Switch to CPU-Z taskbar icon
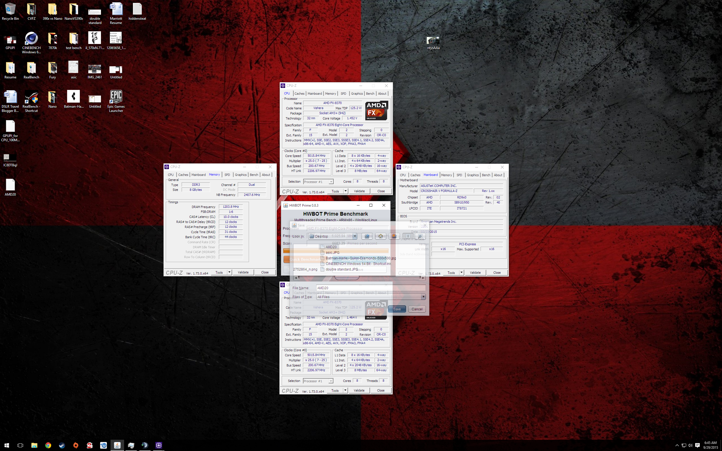The image size is (722, 451). (159, 445)
